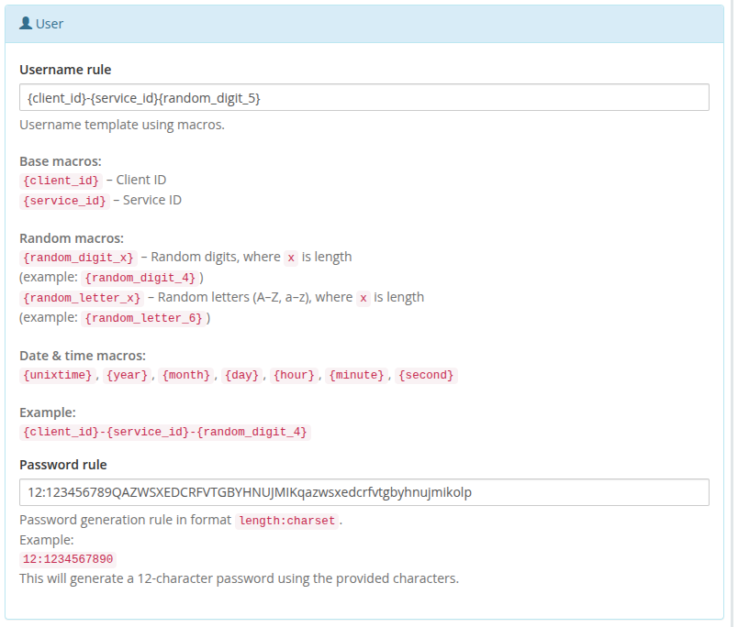Screen dimensions: 738x627
Task: Click the "Password rule" field label
Action: 63,465
